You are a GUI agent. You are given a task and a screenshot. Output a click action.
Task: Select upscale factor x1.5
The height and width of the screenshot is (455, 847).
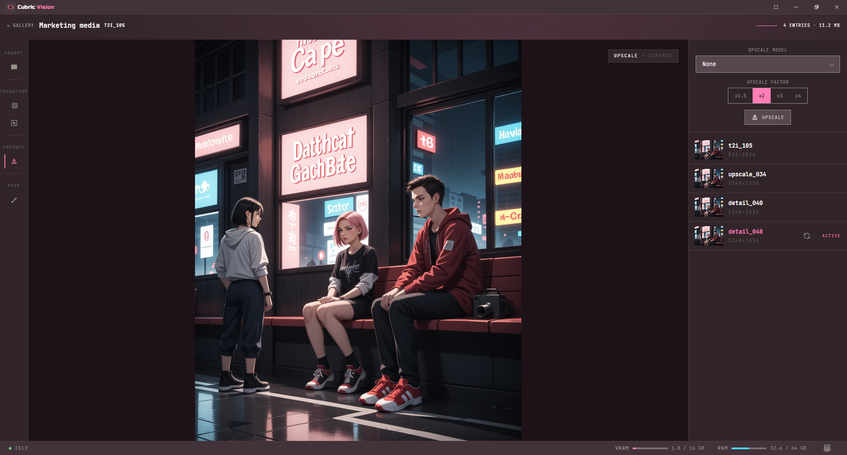tap(740, 96)
